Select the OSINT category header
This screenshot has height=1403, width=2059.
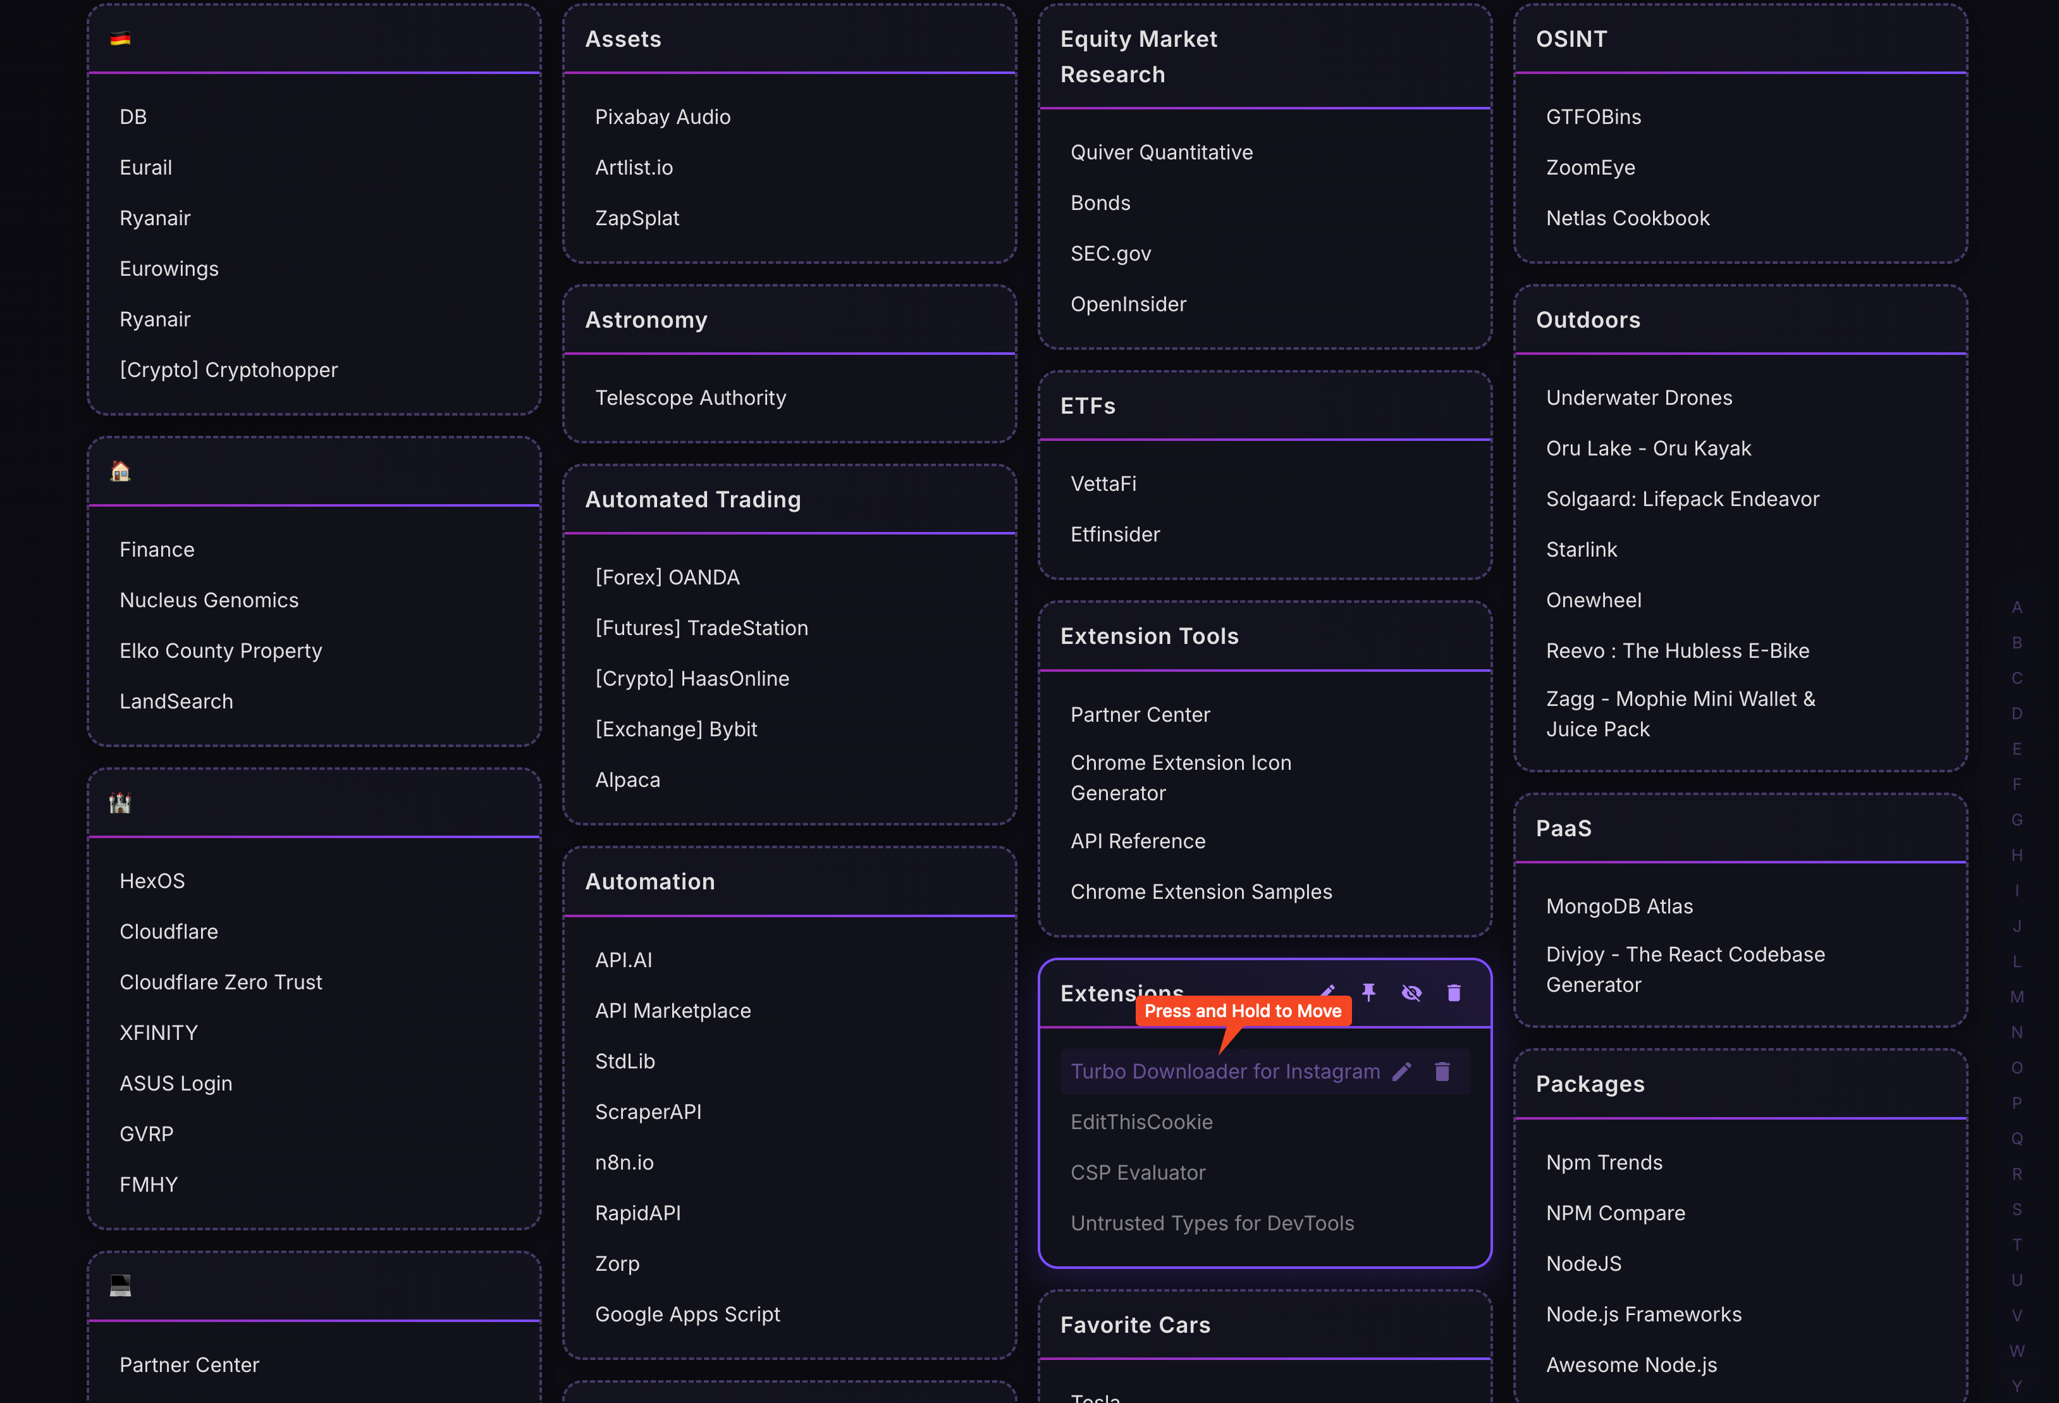pyautogui.click(x=1571, y=39)
